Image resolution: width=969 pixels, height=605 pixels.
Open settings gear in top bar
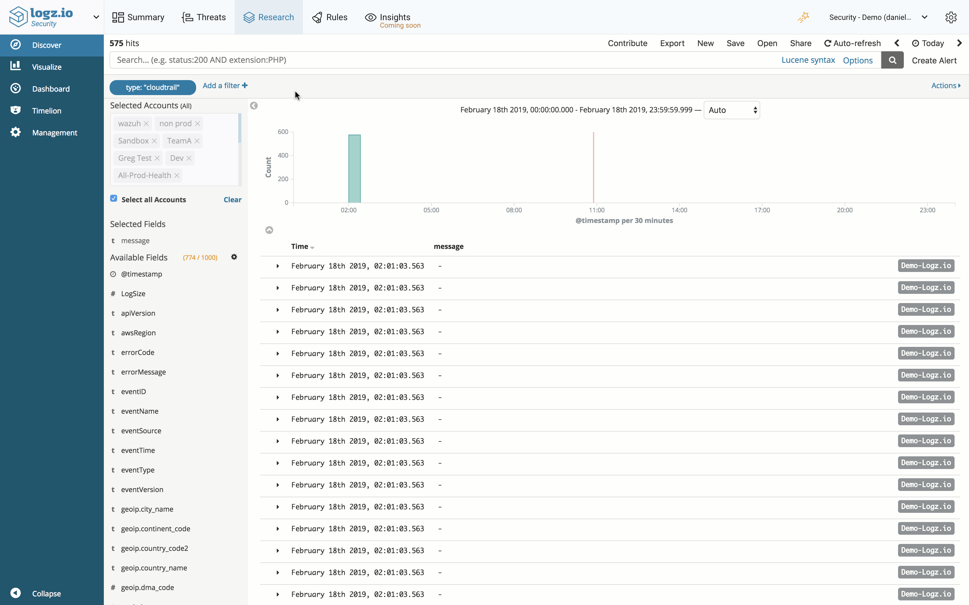point(951,17)
